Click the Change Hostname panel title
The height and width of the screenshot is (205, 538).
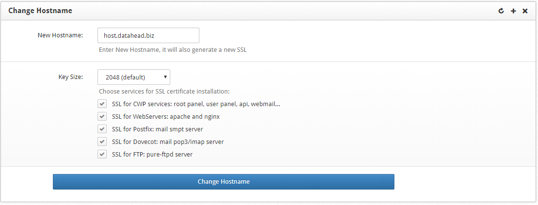click(x=40, y=11)
